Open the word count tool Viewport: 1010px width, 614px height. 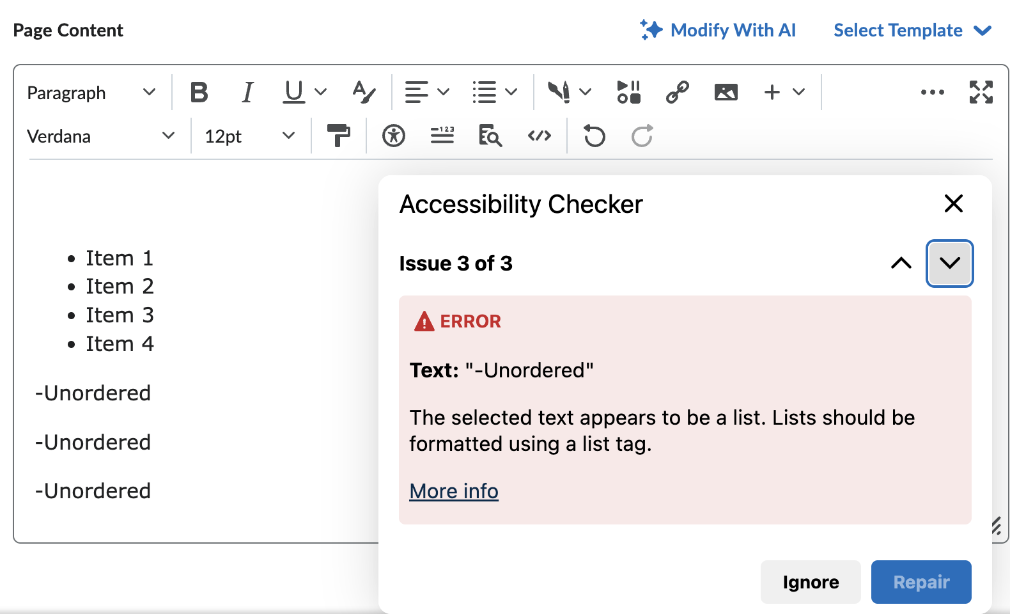coord(442,136)
